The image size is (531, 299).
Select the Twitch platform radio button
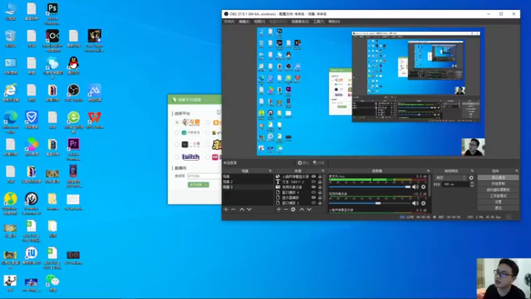177,157
